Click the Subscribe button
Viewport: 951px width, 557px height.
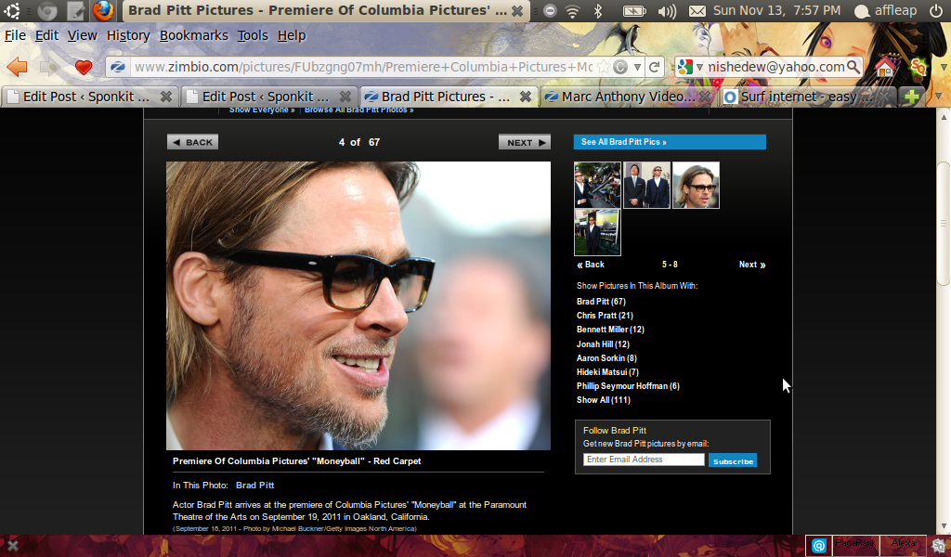pyautogui.click(x=733, y=460)
